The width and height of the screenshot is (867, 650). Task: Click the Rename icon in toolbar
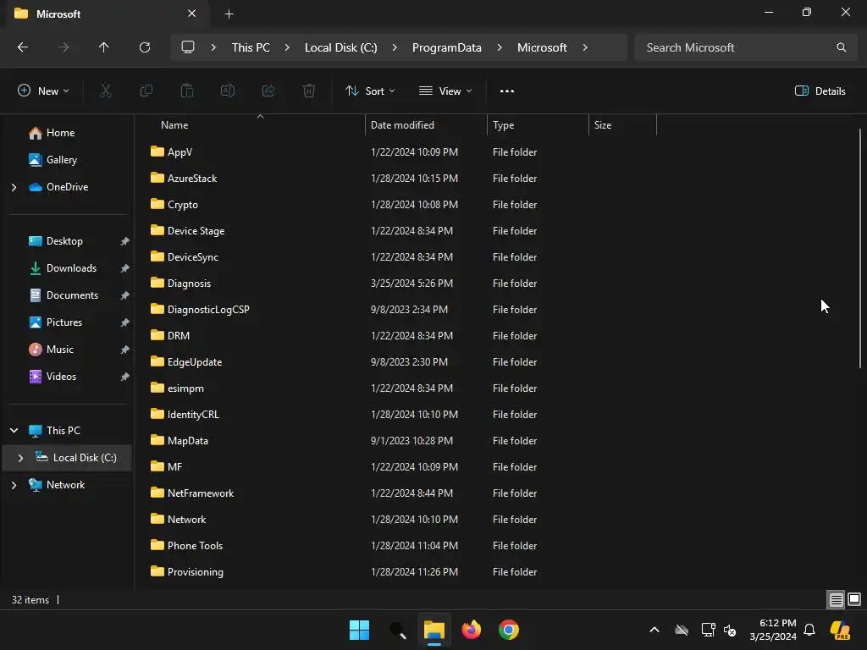click(x=228, y=91)
